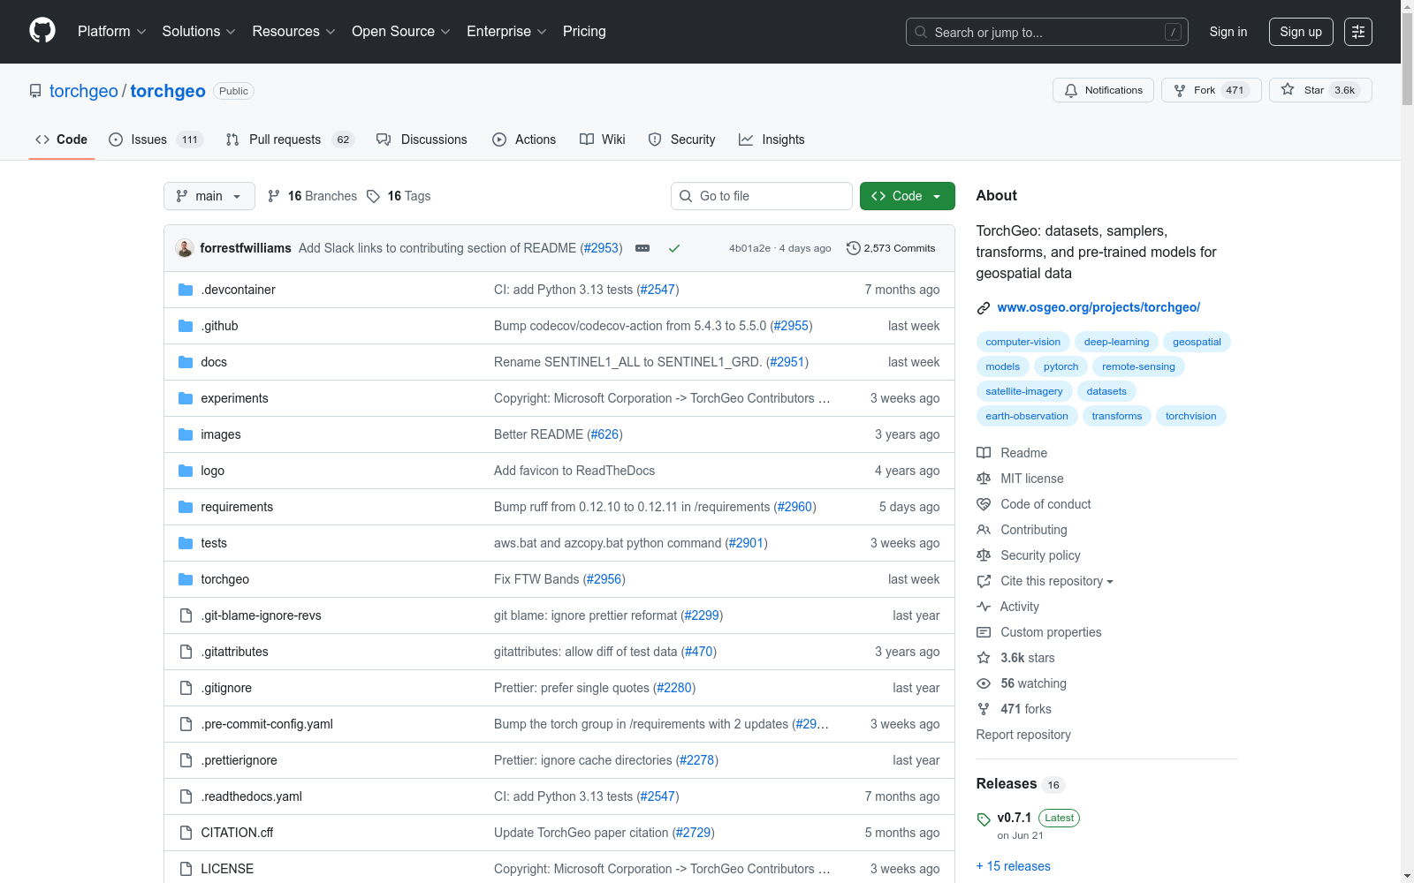The width and height of the screenshot is (1414, 883).
Task: Open the requirements folder
Action: coord(237,507)
